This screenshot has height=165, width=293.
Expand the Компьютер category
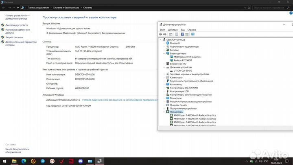pyautogui.click(x=164, y=84)
